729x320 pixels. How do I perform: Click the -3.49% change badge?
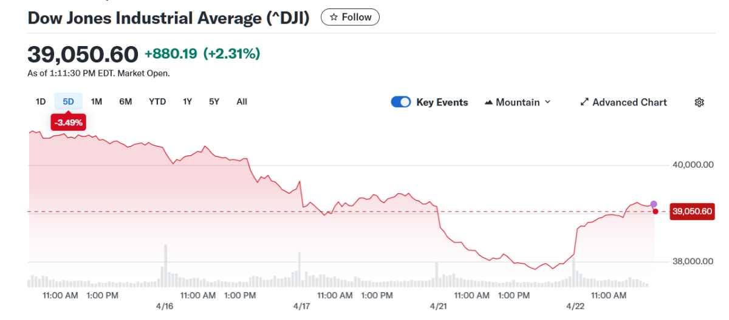click(68, 122)
